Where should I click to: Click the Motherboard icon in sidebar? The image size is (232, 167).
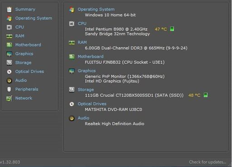[9, 45]
